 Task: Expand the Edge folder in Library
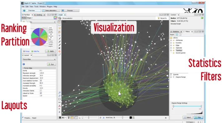[x=171, y=45]
